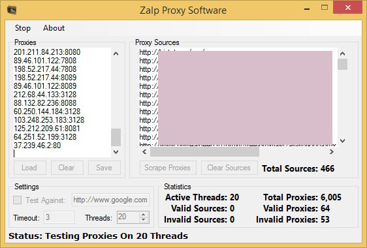Image resolution: width=367 pixels, height=248 pixels.
Task: Click the Timeout input field
Action: pos(59,217)
